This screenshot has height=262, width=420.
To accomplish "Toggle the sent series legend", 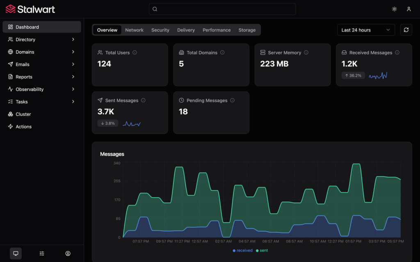I will (262, 251).
